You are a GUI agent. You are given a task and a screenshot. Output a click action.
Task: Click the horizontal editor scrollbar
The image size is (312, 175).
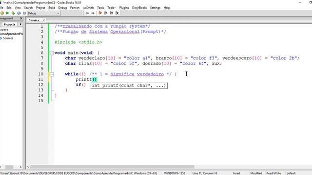pyautogui.click(x=112, y=167)
